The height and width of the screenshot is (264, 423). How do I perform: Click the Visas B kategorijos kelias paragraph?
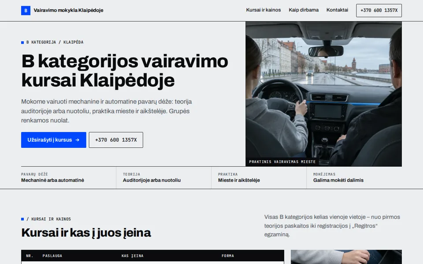(332, 226)
